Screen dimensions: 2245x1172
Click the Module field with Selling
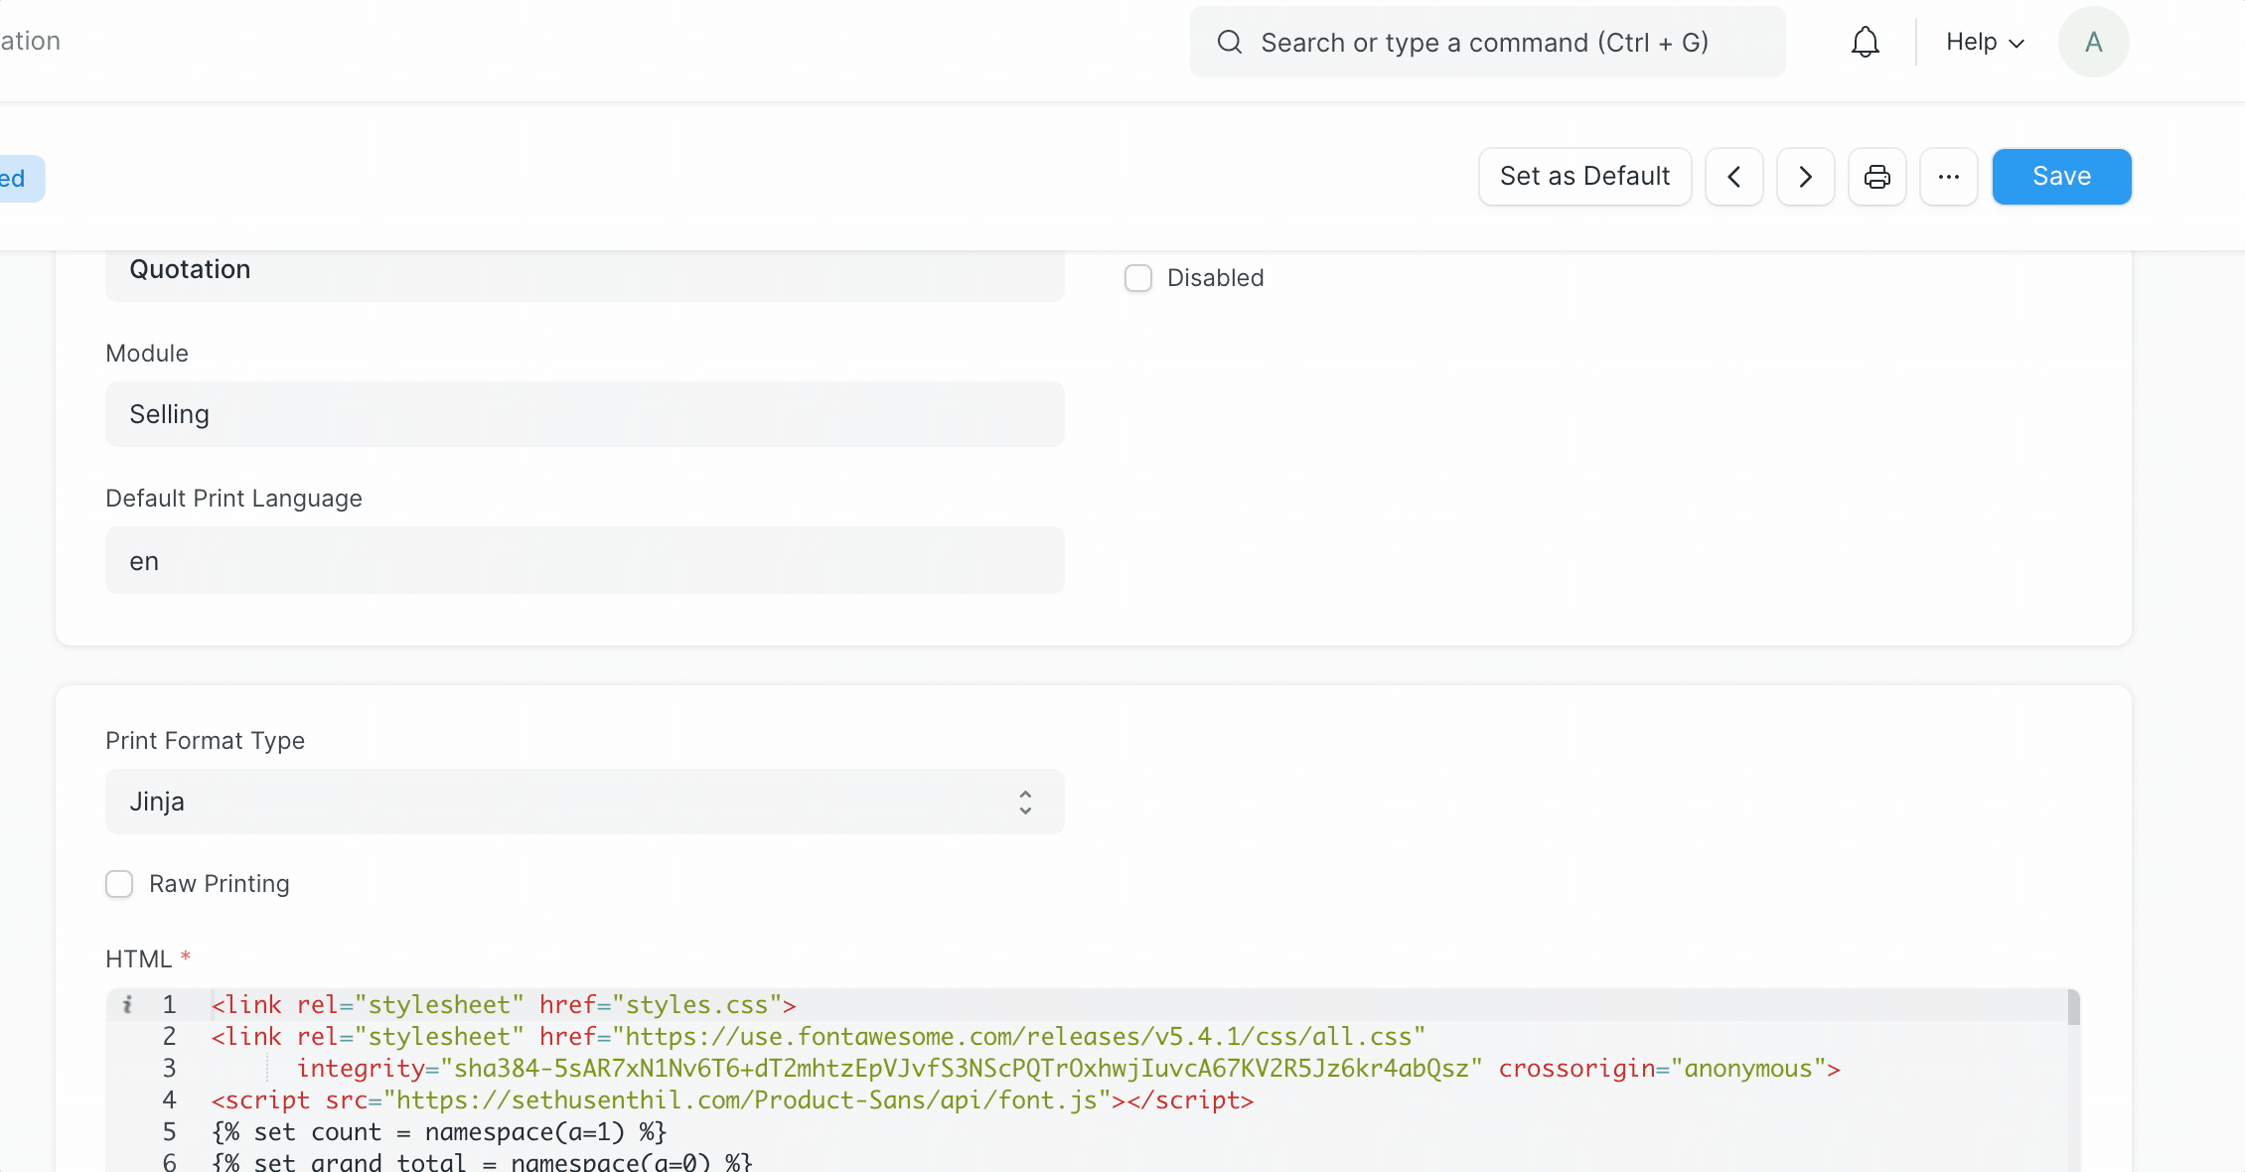(x=584, y=414)
